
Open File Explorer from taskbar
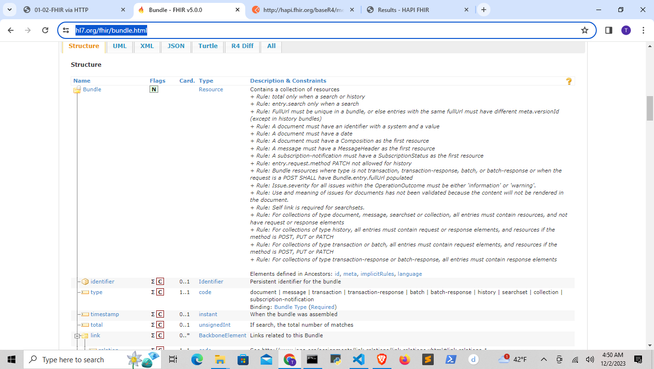point(220,359)
